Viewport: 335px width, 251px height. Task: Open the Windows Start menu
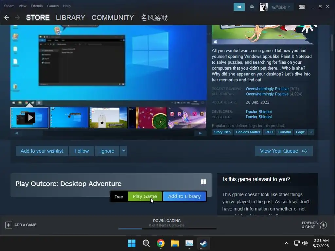[x=132, y=243]
